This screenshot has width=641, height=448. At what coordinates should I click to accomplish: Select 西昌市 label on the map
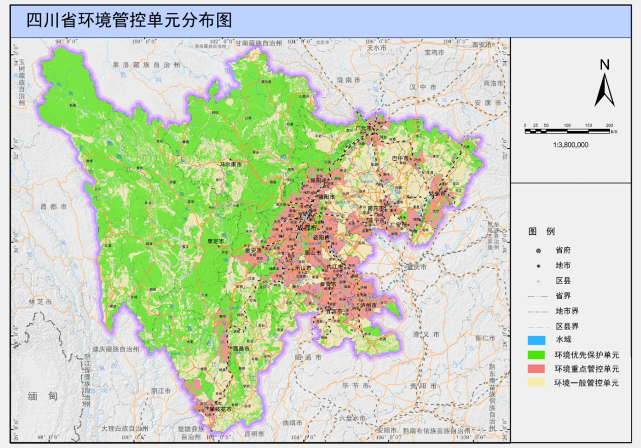pyautogui.click(x=243, y=348)
